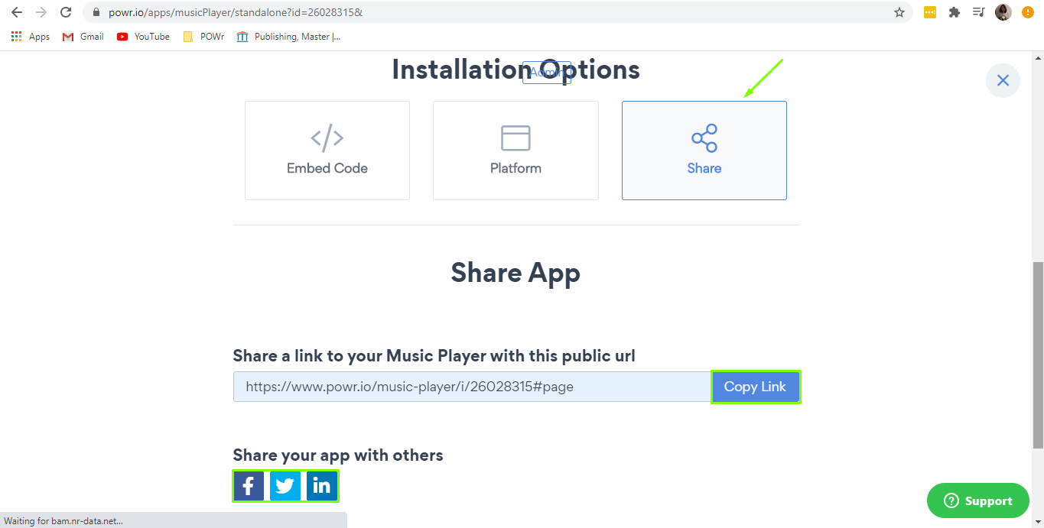The height and width of the screenshot is (528, 1044).
Task: Open media control playlist icon
Action: 978,12
